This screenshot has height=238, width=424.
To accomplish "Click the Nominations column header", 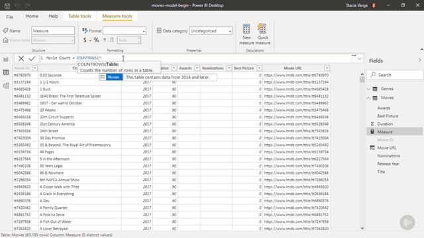I will coord(213,68).
